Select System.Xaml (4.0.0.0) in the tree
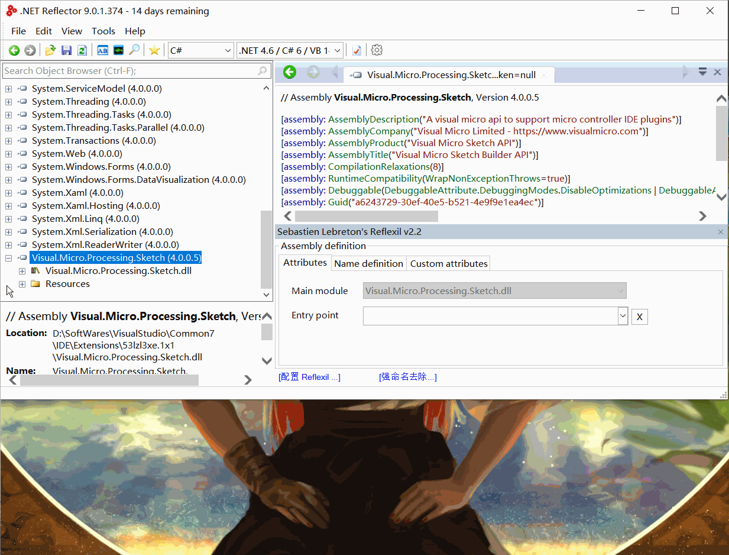Image resolution: width=729 pixels, height=555 pixels. [77, 193]
